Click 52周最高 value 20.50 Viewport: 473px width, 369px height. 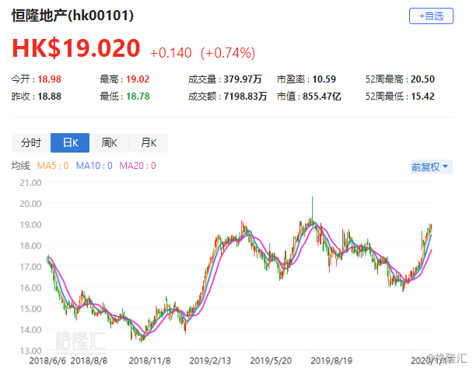422,79
